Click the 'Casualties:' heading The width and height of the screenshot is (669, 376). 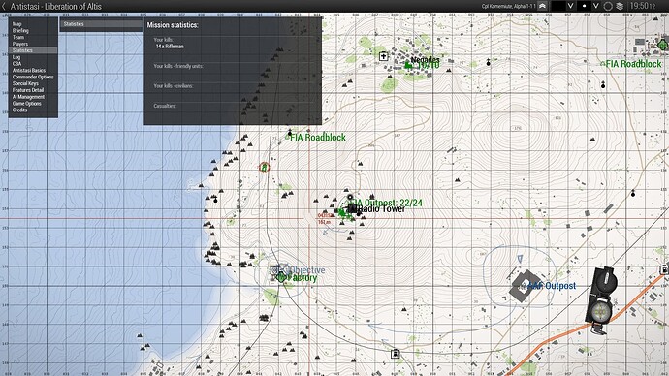[x=165, y=106]
